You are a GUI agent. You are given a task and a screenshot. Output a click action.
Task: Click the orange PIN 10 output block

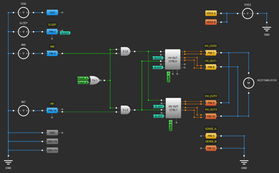(211, 116)
